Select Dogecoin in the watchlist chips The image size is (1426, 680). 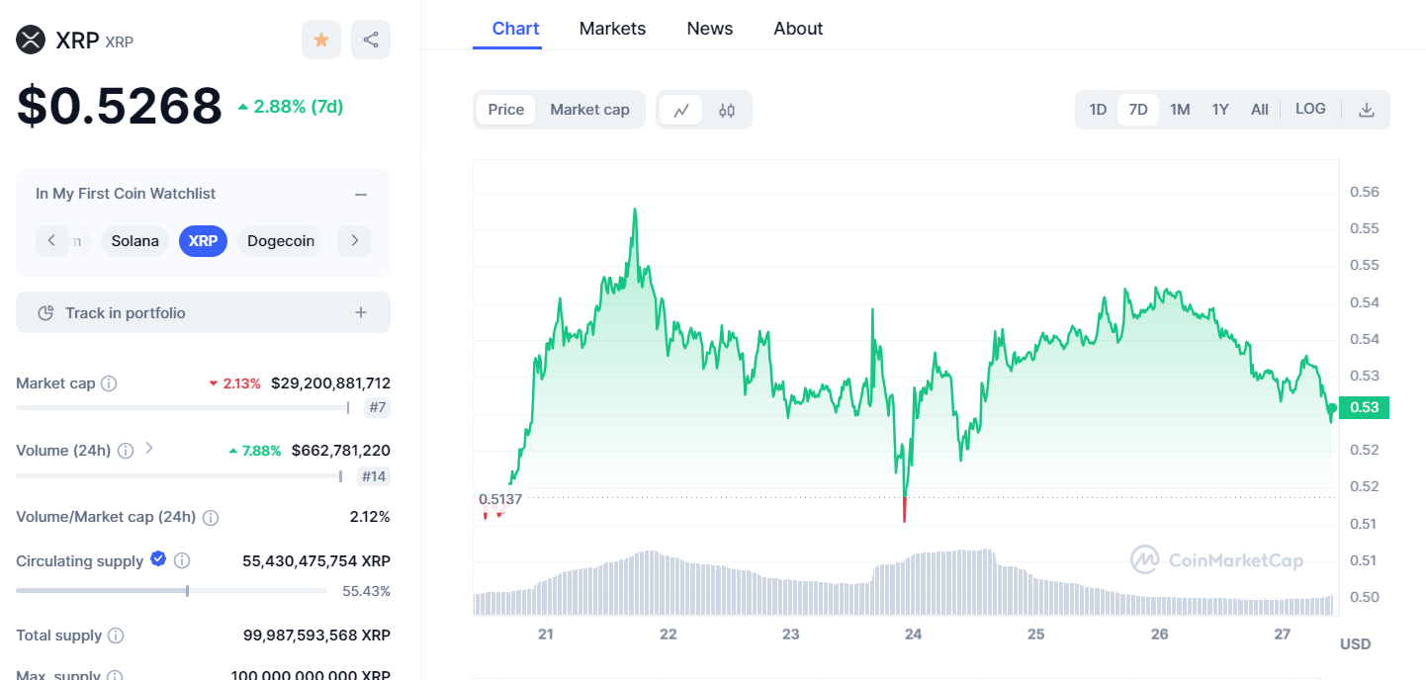(x=281, y=241)
